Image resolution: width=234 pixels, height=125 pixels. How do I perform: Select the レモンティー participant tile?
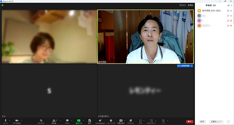click(x=145, y=91)
